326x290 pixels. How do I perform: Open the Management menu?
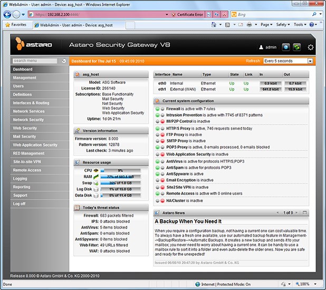40,78
